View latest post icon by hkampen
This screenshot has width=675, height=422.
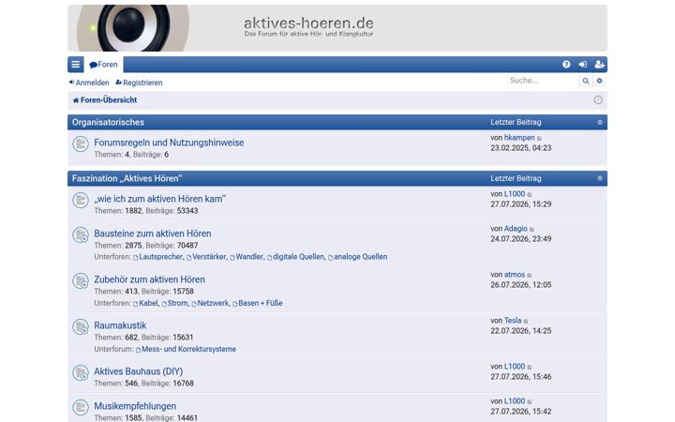(539, 138)
